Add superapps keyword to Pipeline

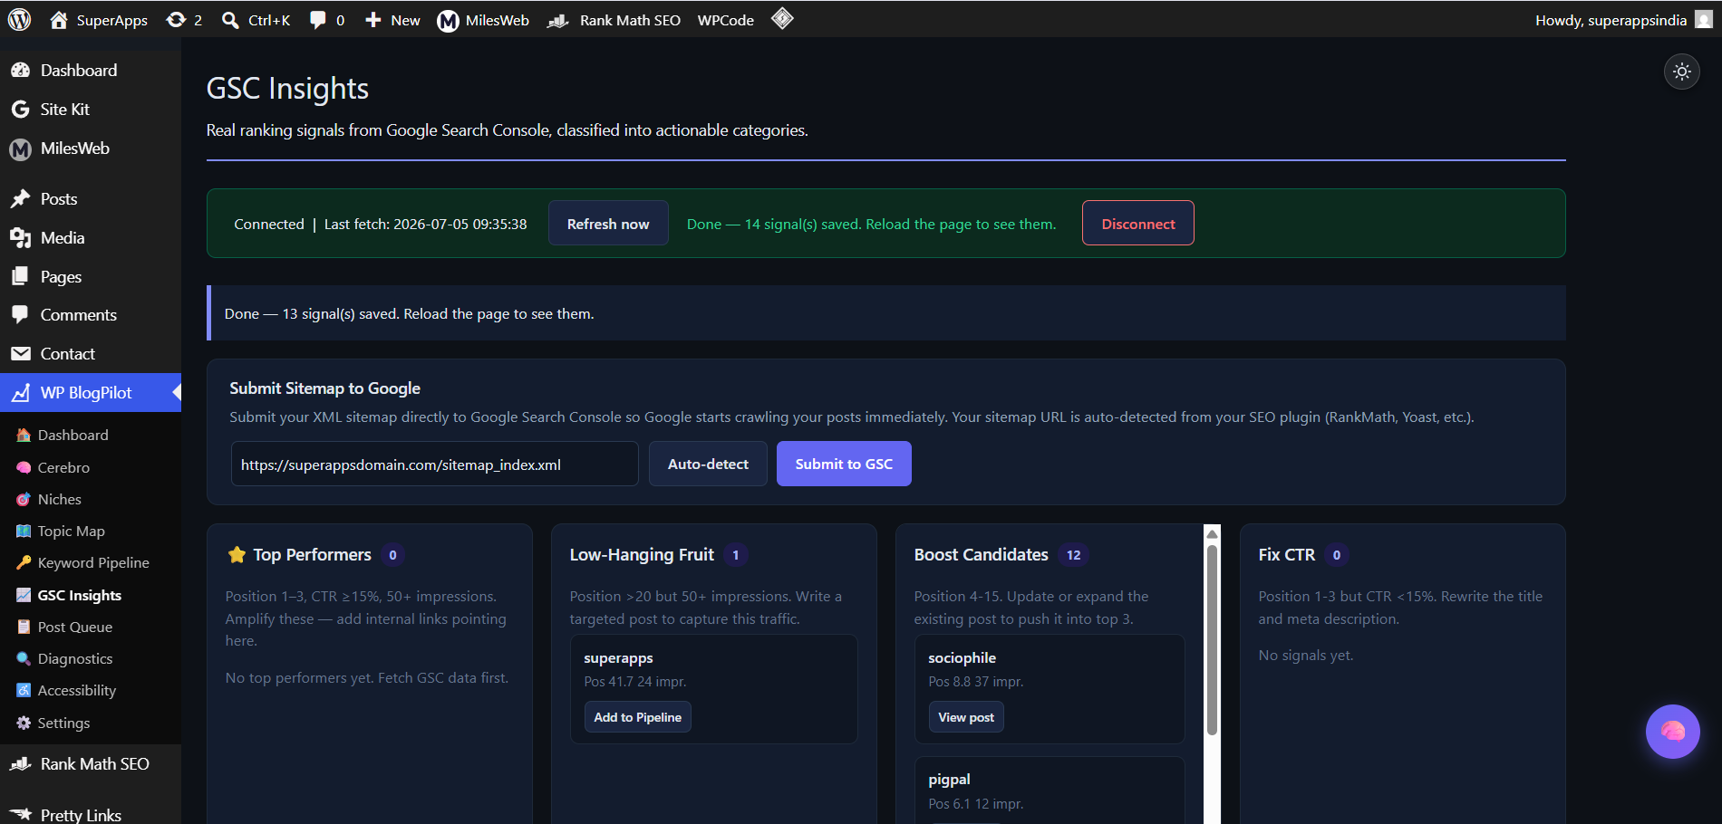pos(638,717)
